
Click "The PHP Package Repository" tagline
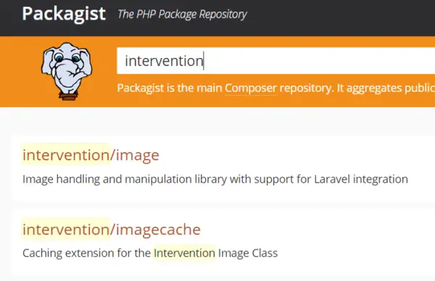coord(182,14)
